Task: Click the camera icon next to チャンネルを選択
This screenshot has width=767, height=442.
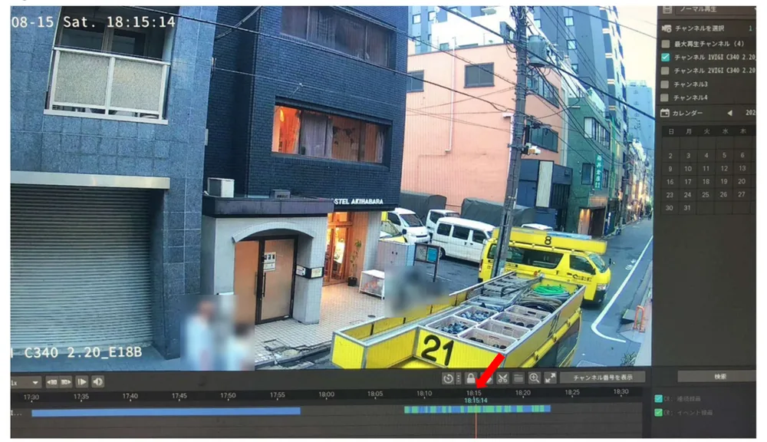Action: tap(667, 28)
